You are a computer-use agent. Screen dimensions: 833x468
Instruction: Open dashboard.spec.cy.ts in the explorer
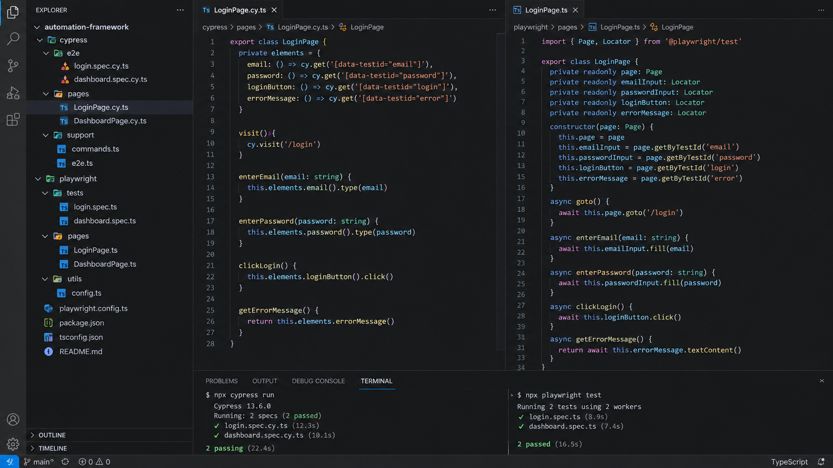click(111, 79)
